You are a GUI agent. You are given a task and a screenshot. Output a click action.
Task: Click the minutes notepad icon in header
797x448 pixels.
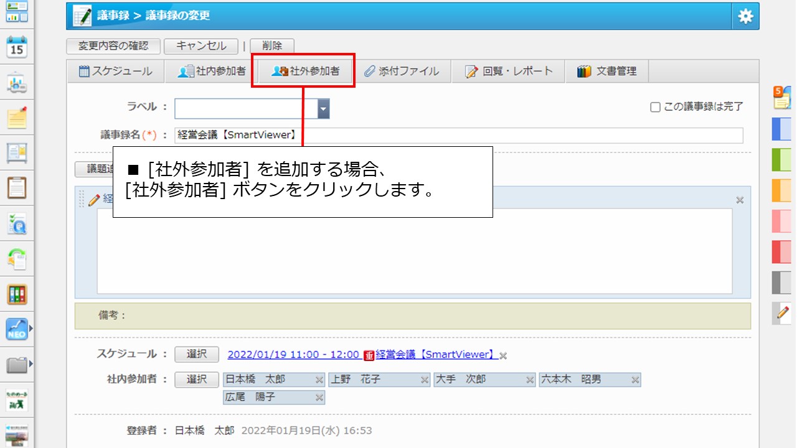(82, 16)
